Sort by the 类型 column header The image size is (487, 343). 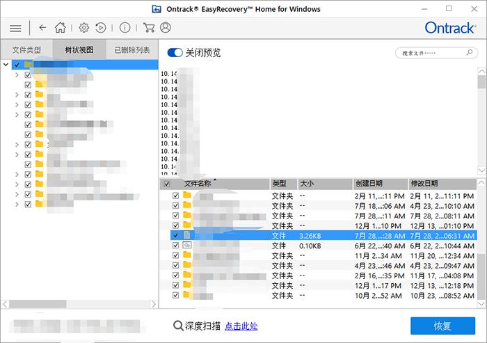pos(284,184)
